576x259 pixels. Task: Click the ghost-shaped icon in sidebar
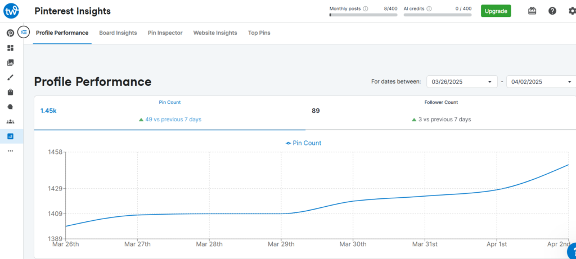click(x=10, y=107)
